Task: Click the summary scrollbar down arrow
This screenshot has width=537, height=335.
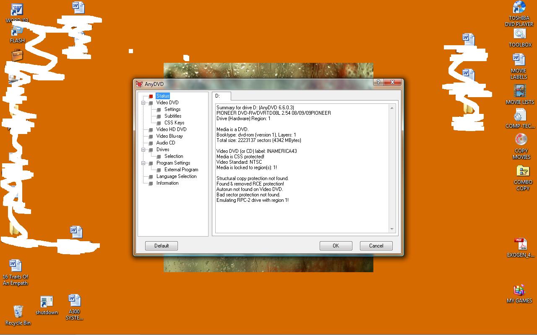Action: click(x=392, y=229)
